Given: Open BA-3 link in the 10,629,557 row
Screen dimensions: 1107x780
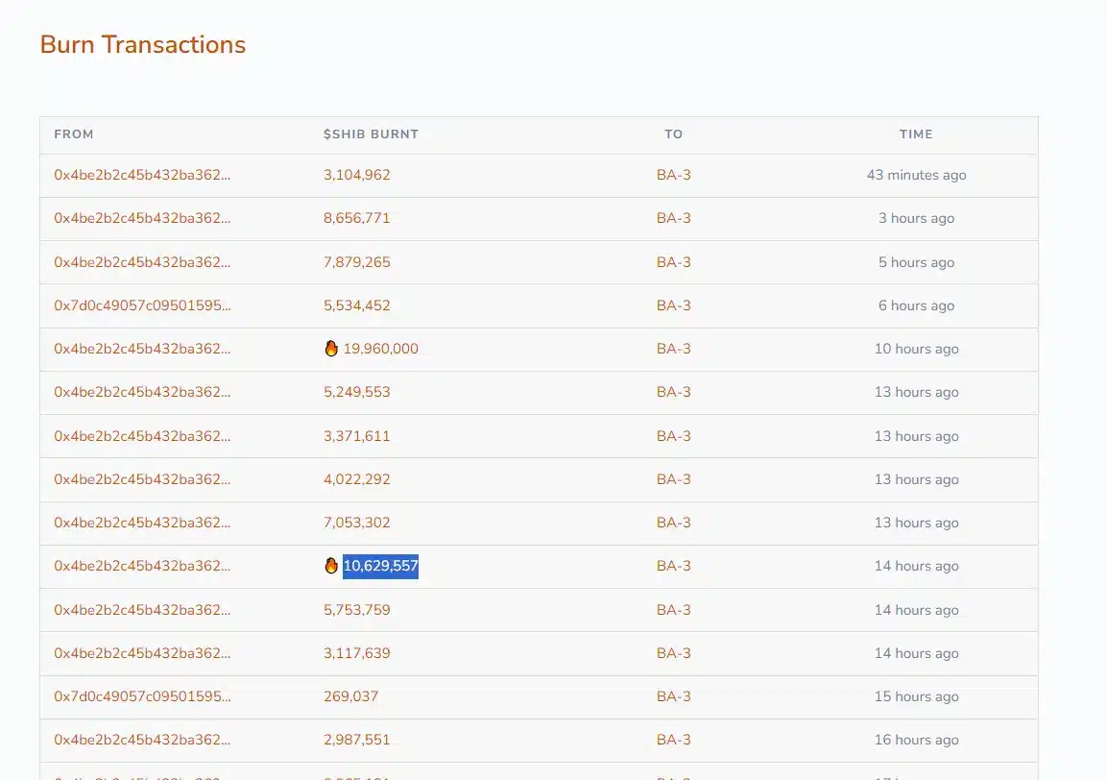Looking at the screenshot, I should pyautogui.click(x=674, y=565).
